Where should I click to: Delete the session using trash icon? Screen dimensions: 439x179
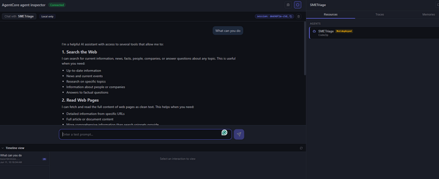coord(299,17)
